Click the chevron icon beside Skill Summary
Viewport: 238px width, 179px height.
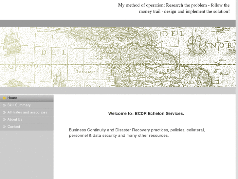[x=4, y=105]
